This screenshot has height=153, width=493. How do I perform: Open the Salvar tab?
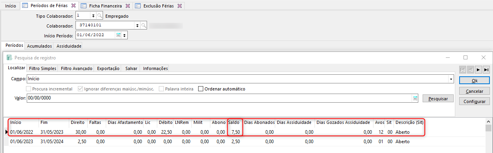131,68
